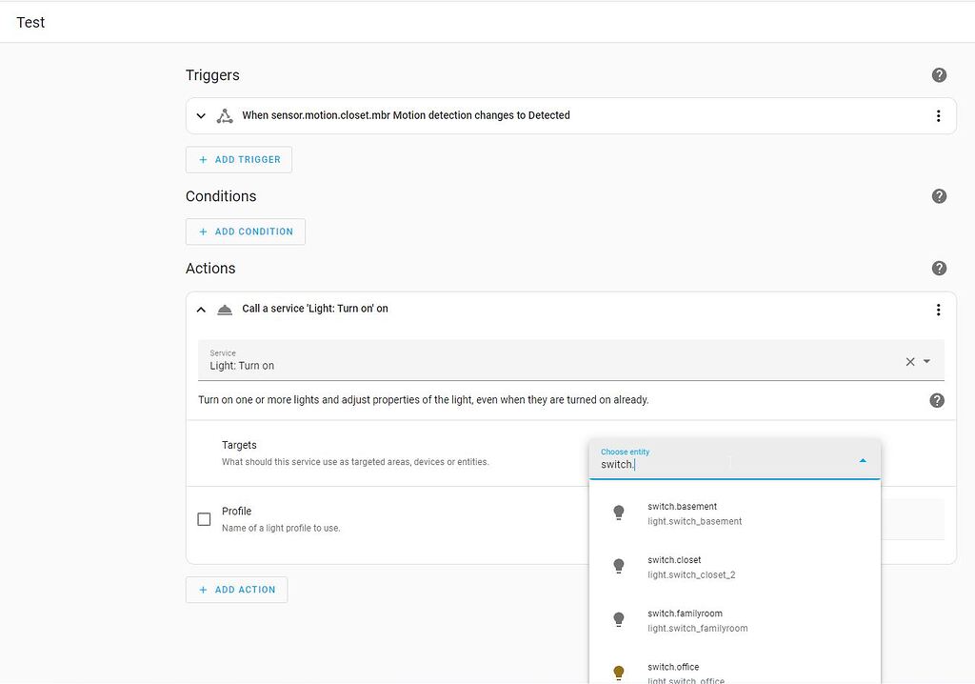Click the help icon beside the light service description

pyautogui.click(x=937, y=400)
